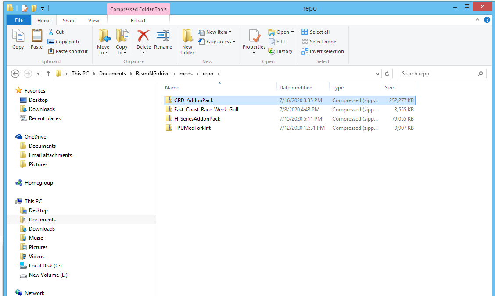Screen dimensions: 495x296
Task: Open the Customize Quick Access Toolbar dropdown
Action: coord(42,8)
